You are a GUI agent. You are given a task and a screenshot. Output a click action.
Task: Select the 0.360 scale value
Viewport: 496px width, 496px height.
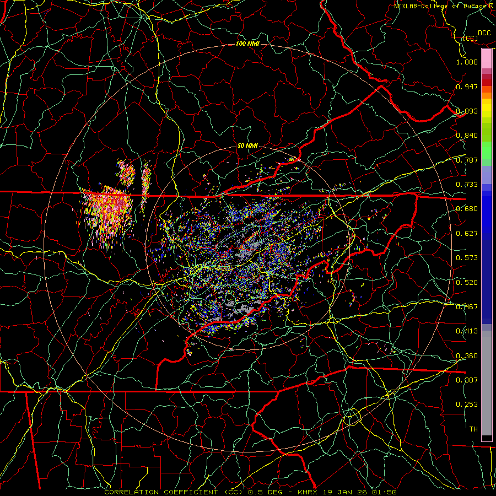(467, 356)
